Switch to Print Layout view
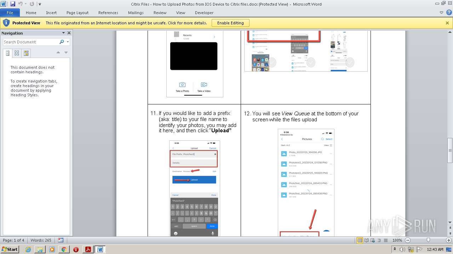 click(360, 240)
